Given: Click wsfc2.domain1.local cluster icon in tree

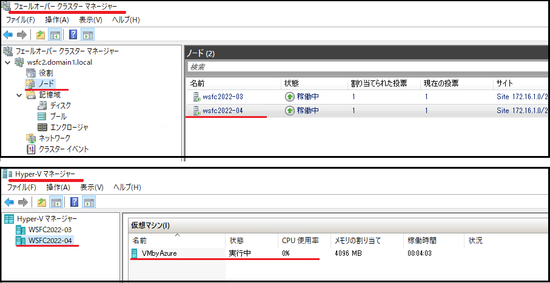Looking at the screenshot, I should [19, 62].
